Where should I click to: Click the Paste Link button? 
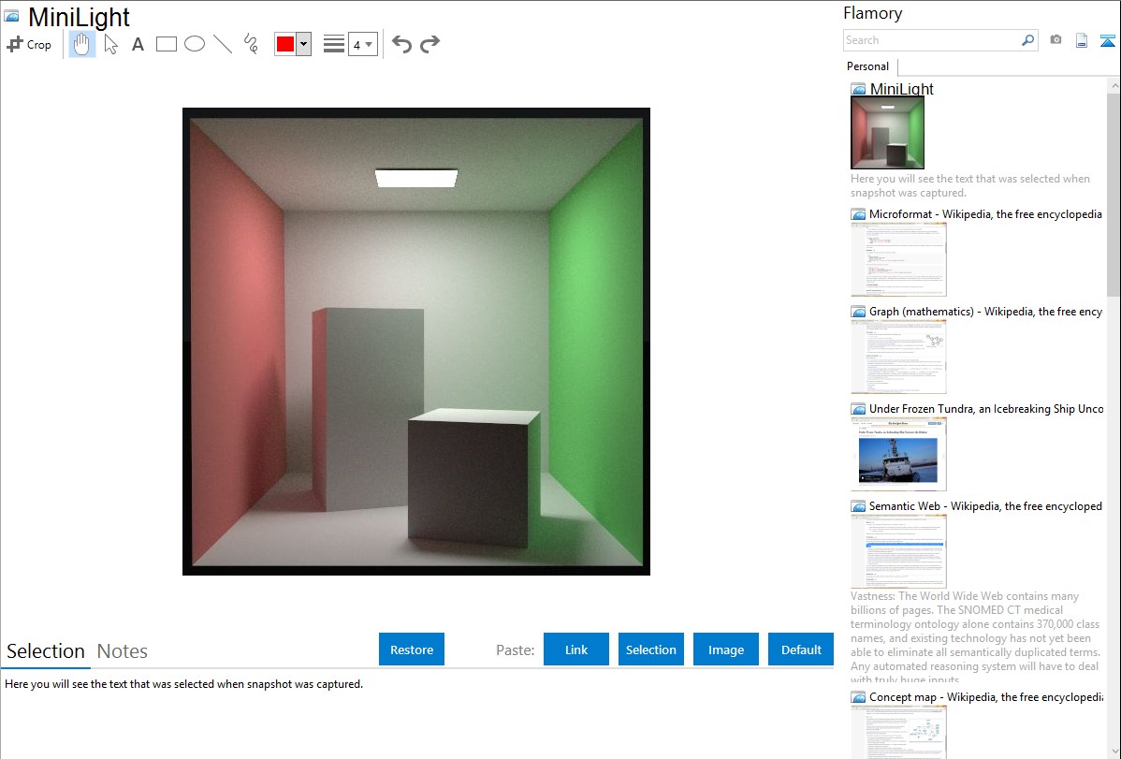(x=576, y=650)
